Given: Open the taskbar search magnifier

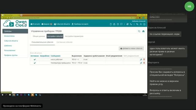Looking at the screenshot, I should (6, 95).
